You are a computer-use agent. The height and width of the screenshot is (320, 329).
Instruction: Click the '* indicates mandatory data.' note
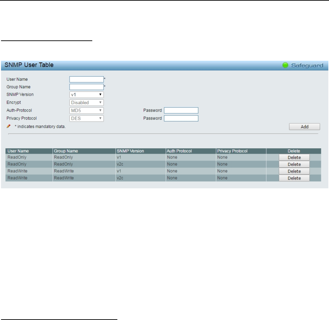40,127
